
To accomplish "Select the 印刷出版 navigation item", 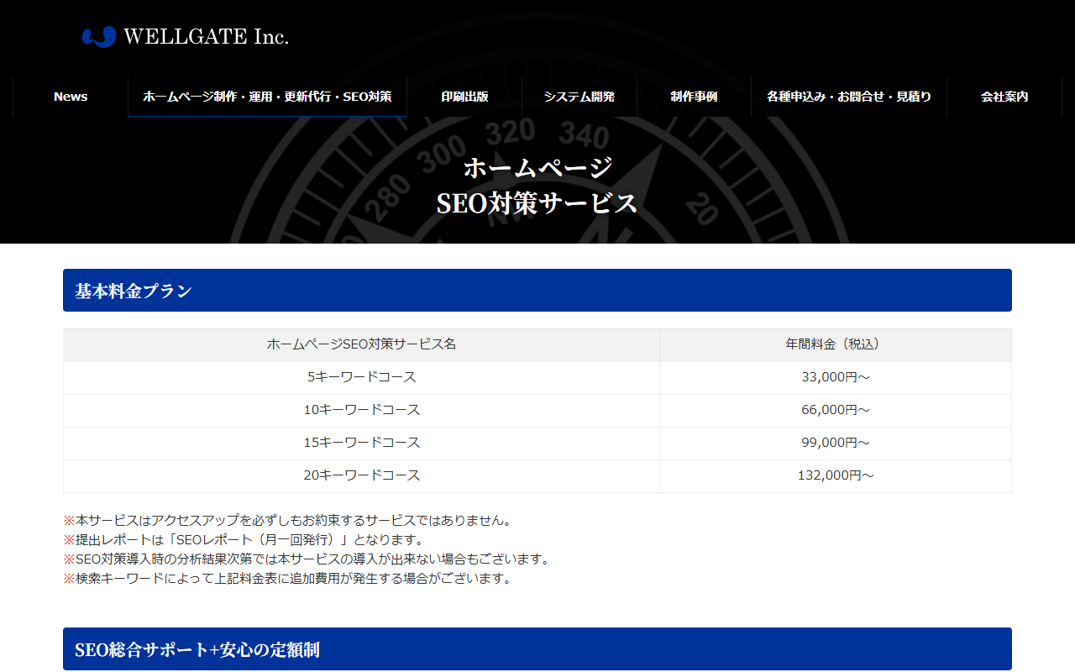I will pos(464,97).
